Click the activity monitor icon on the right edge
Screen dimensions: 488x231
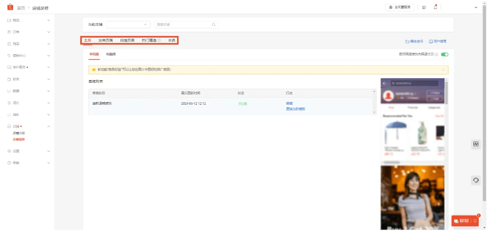click(x=476, y=144)
